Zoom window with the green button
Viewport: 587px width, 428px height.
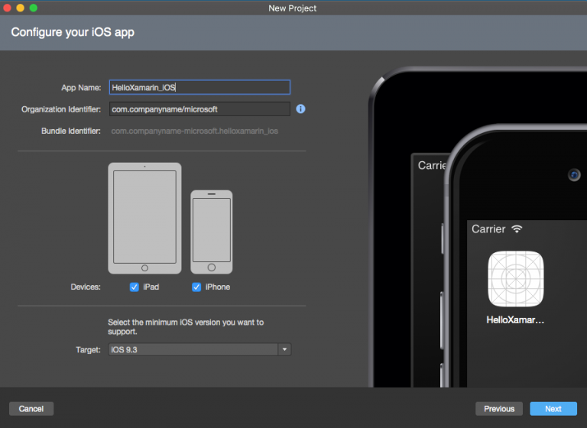click(34, 8)
